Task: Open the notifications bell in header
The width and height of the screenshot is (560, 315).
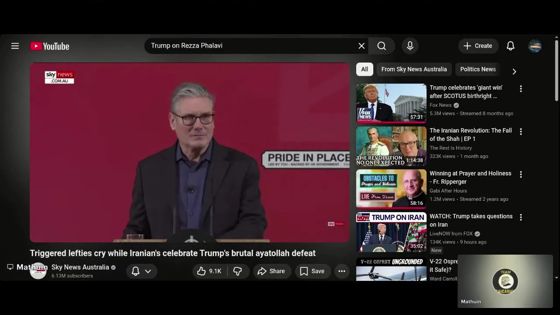Action: (x=511, y=46)
